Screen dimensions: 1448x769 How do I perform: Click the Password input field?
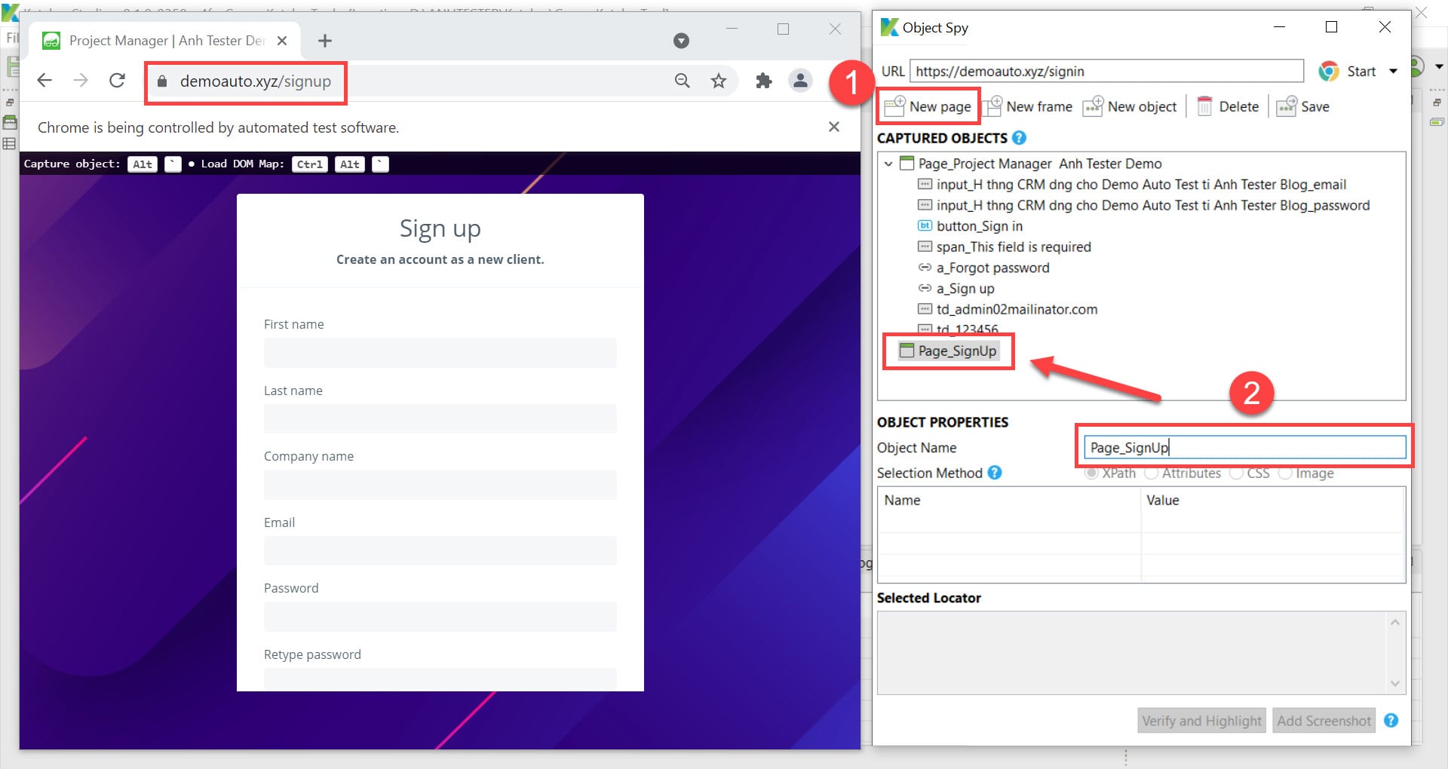tap(440, 616)
